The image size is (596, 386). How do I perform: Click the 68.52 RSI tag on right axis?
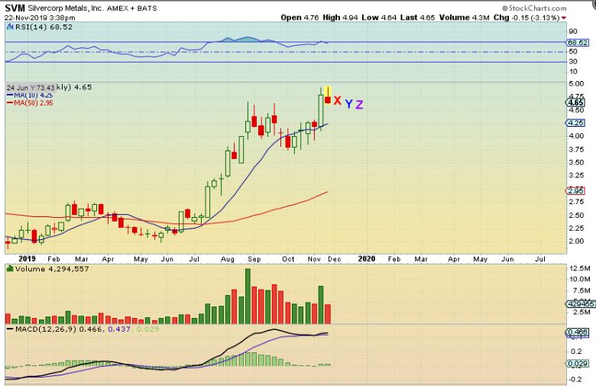coord(577,43)
